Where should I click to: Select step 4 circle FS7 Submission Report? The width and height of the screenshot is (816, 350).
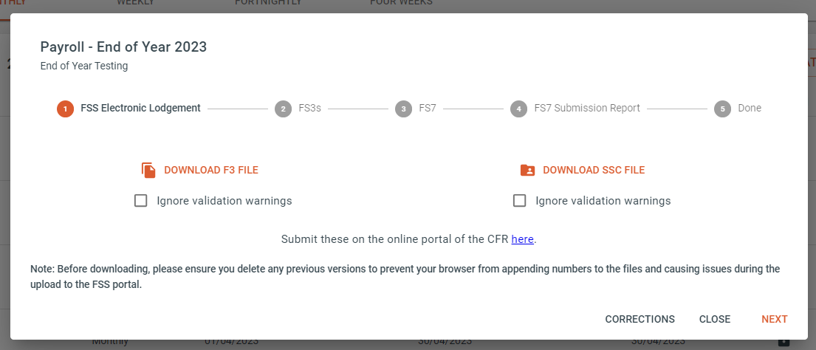(x=519, y=109)
